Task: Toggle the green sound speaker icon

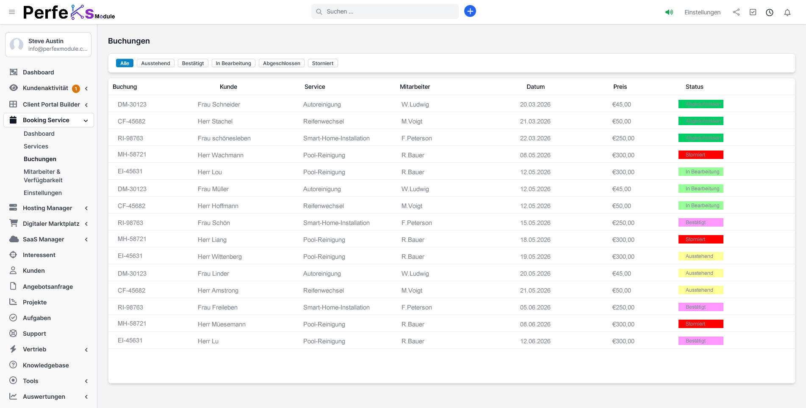Action: coord(669,12)
